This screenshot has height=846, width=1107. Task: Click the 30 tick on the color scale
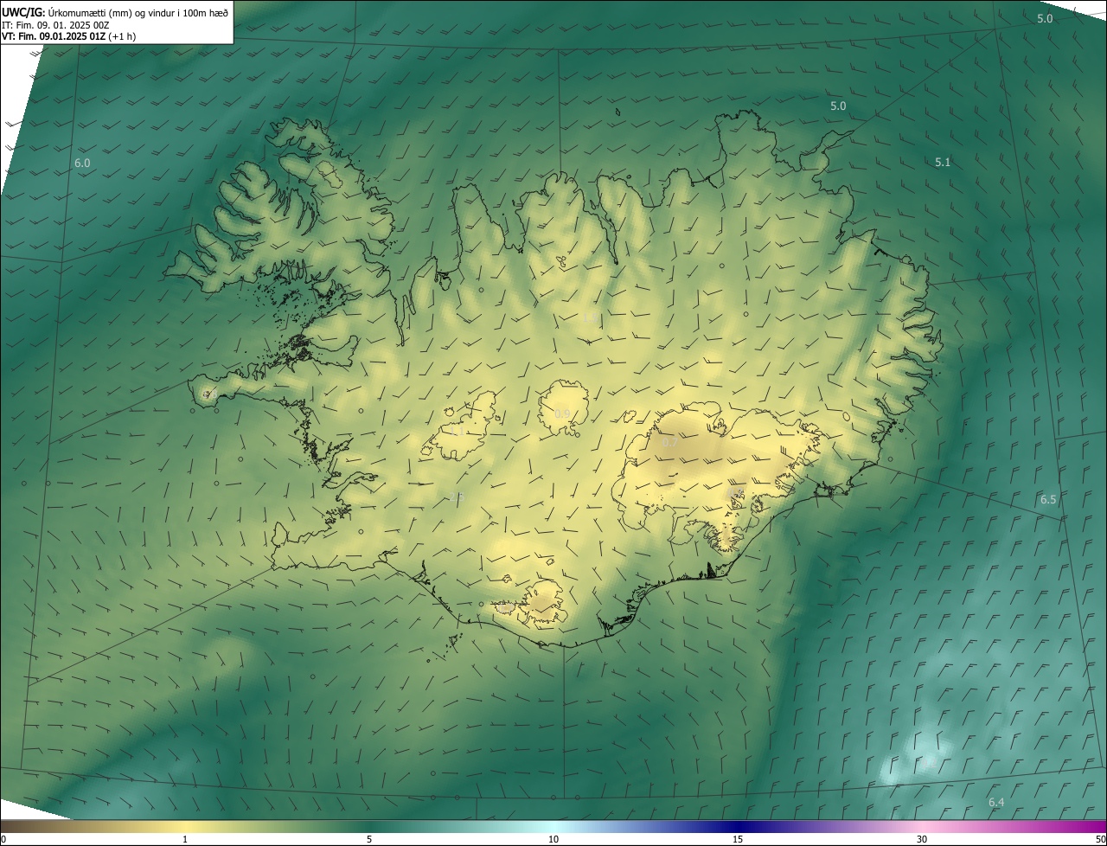click(x=922, y=839)
